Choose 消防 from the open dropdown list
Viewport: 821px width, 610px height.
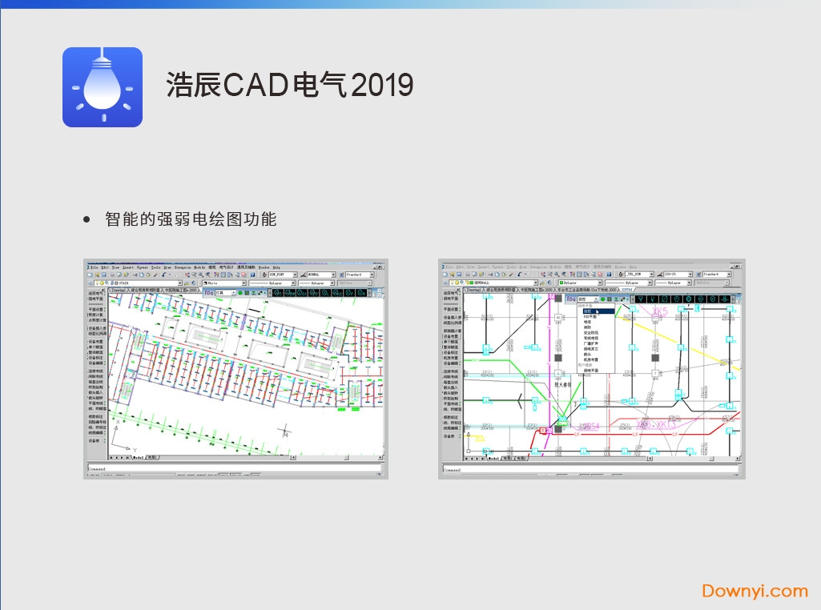point(588,327)
